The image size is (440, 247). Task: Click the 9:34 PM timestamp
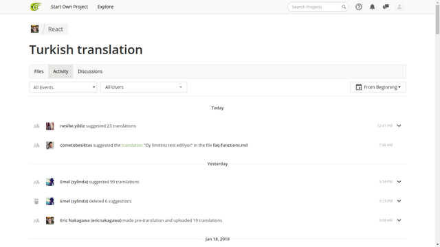pos(386,182)
